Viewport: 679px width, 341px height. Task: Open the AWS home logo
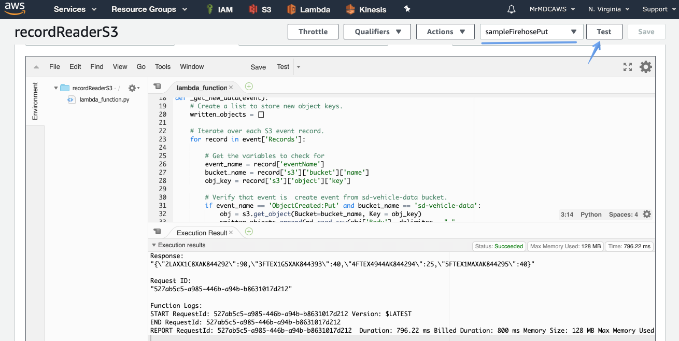click(x=16, y=9)
